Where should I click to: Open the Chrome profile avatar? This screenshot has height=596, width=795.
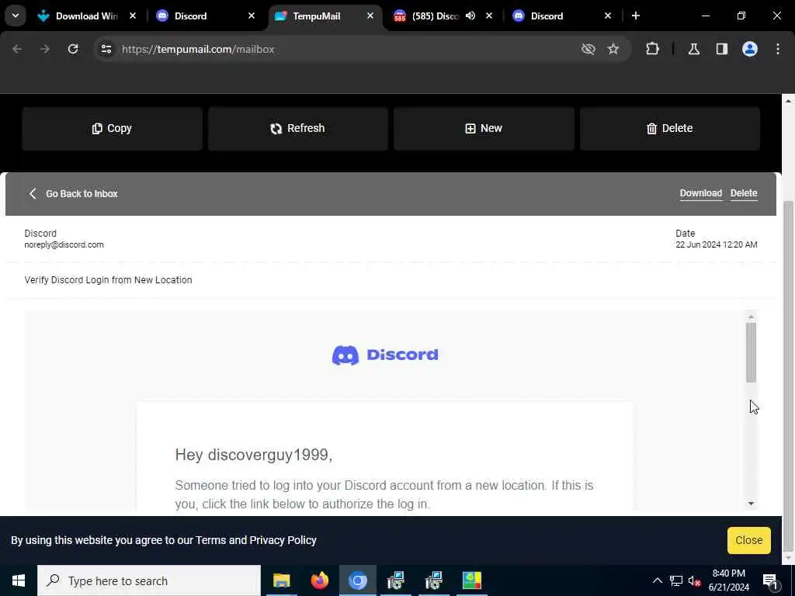point(750,49)
